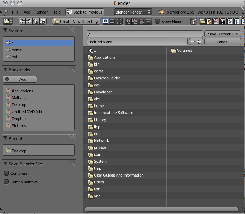Sort files by extension
The width and height of the screenshot is (245, 214).
tap(135, 21)
